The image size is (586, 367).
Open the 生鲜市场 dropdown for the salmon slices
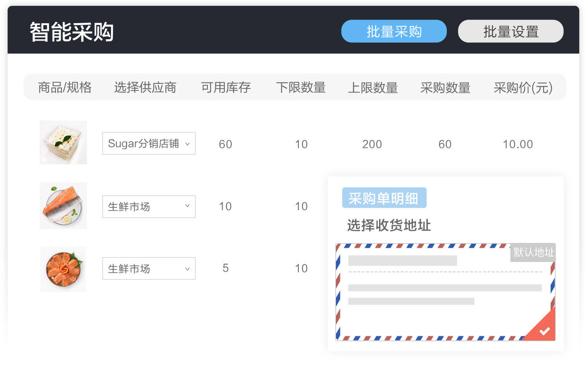pyautogui.click(x=149, y=268)
